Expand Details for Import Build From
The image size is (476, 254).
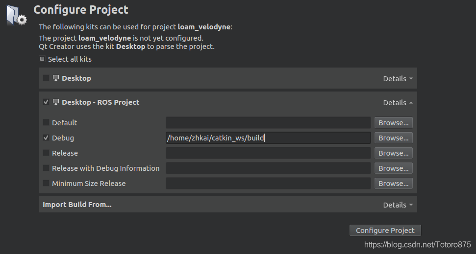click(398, 205)
